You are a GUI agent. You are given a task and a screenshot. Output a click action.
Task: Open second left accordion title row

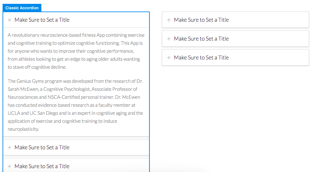(x=76, y=147)
